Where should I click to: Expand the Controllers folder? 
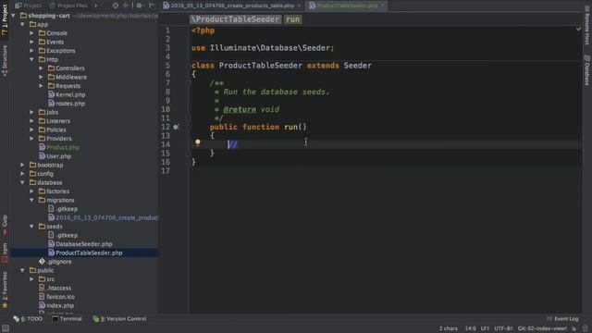coord(41,68)
